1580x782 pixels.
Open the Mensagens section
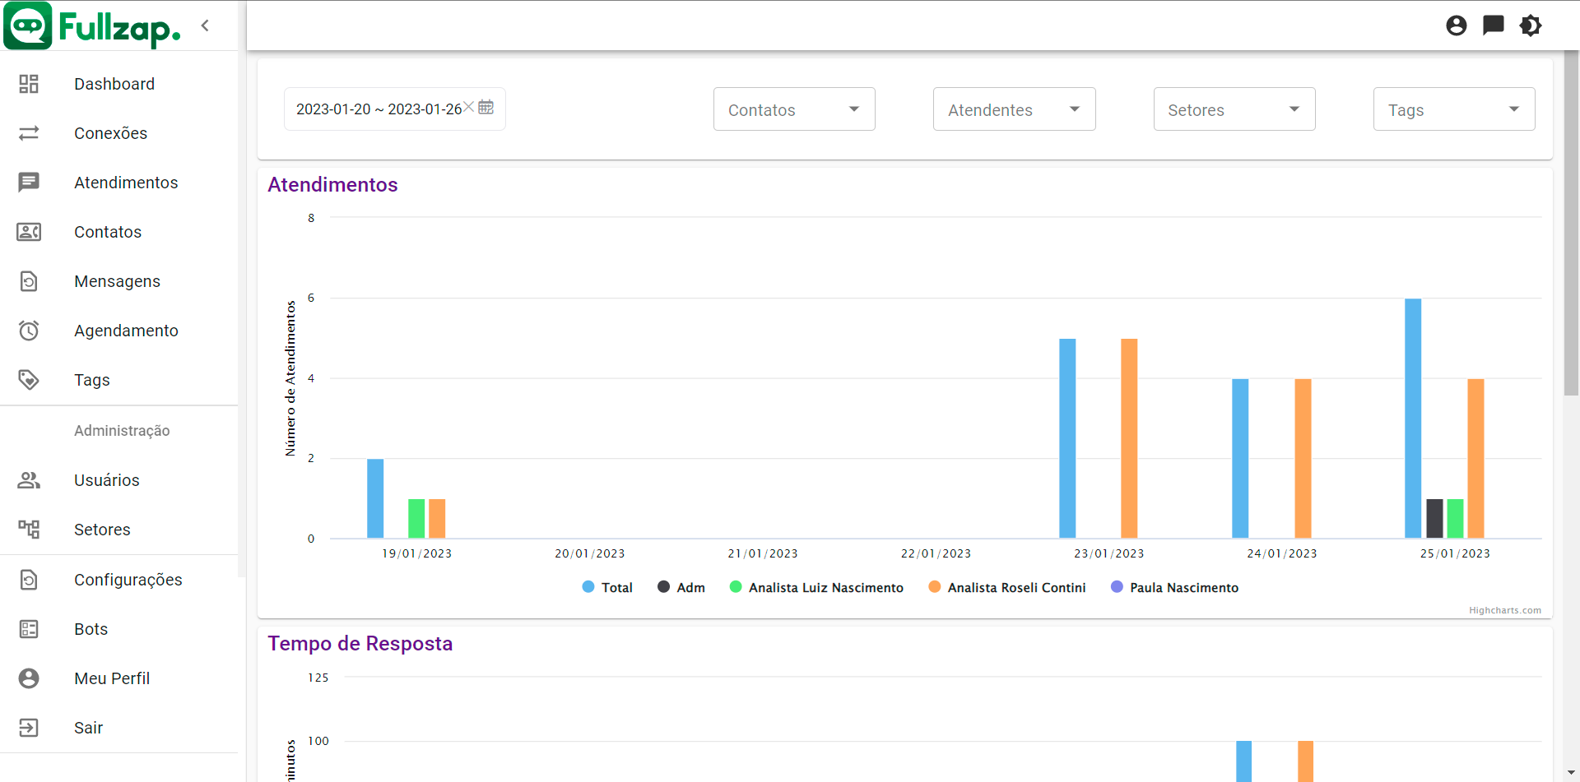point(118,281)
